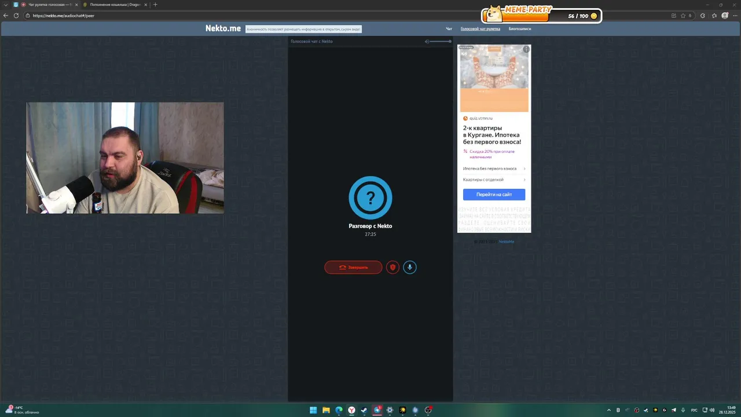
Task: Adjust the voice chat volume slider
Action: coord(441,41)
